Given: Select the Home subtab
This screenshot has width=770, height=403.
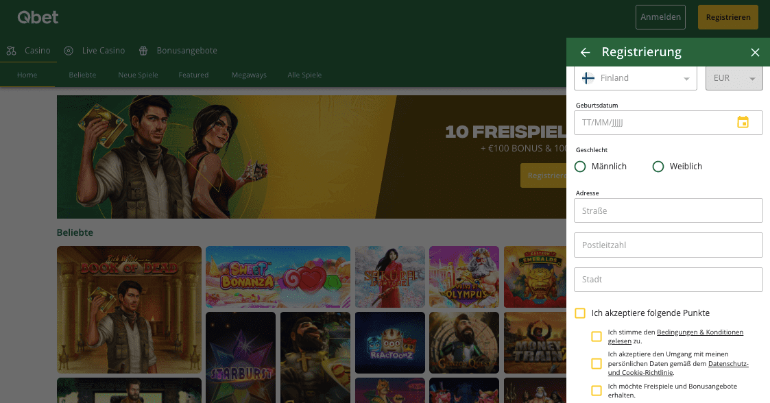Looking at the screenshot, I should pyautogui.click(x=27, y=75).
